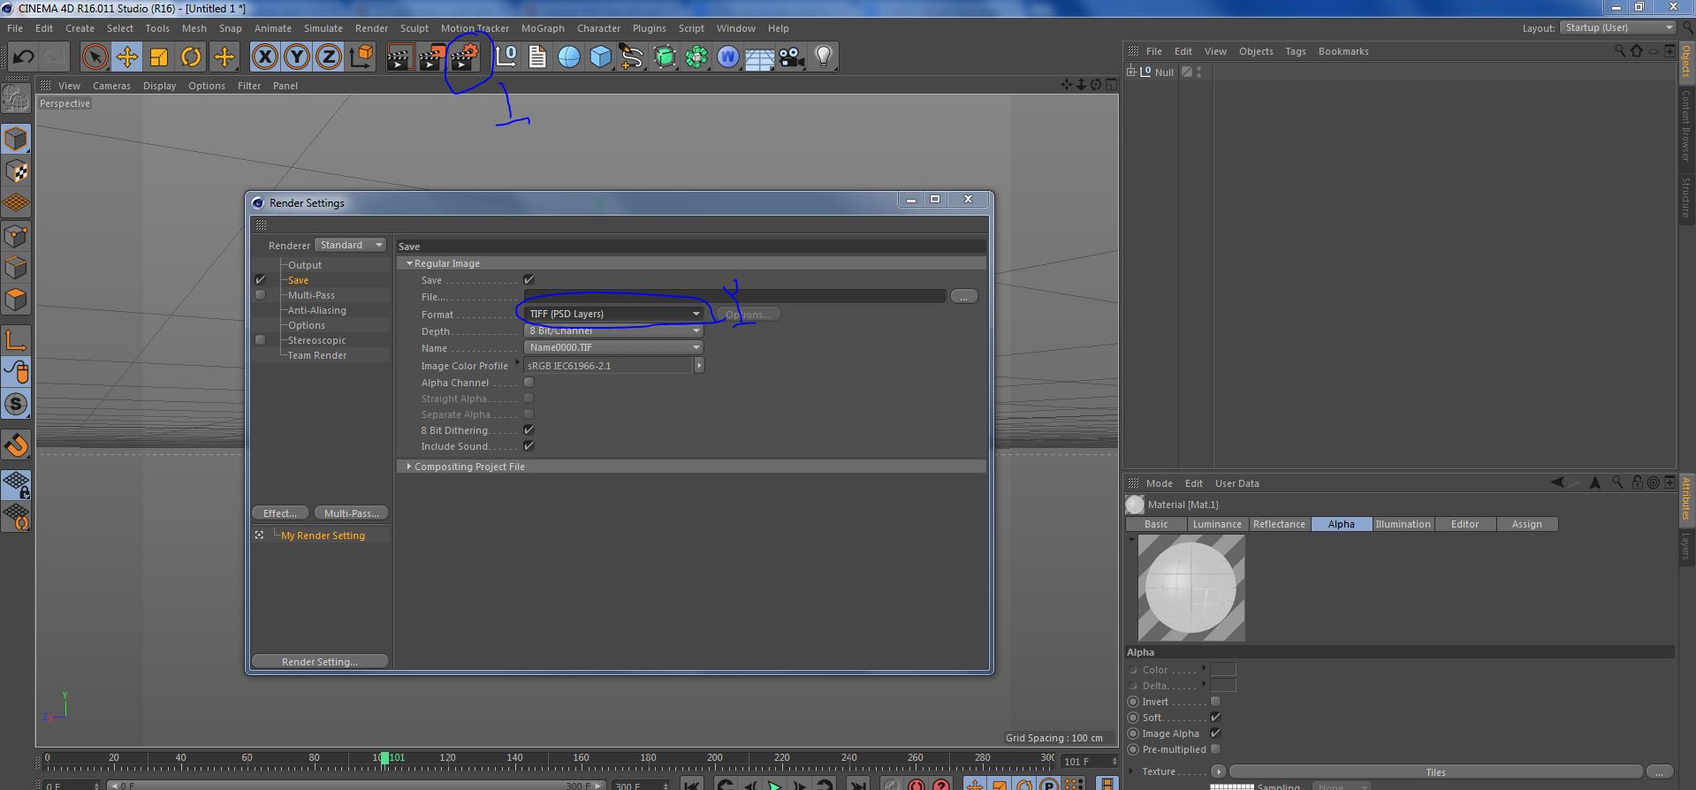Open the Layout Startup (User) dropdown
Viewport: 1696px width, 790px height.
1617,28
